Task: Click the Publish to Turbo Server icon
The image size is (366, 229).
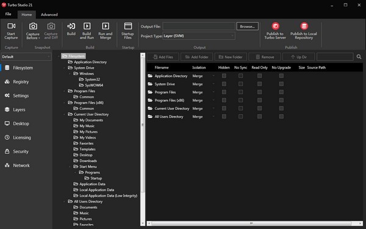Action: (276, 26)
